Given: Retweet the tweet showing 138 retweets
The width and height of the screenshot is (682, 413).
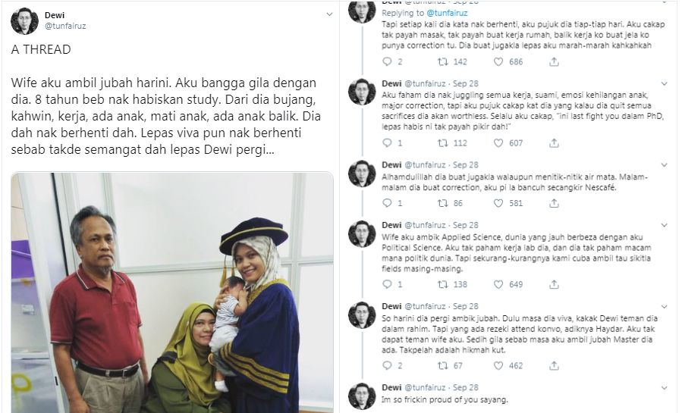Looking at the screenshot, I should [x=443, y=285].
